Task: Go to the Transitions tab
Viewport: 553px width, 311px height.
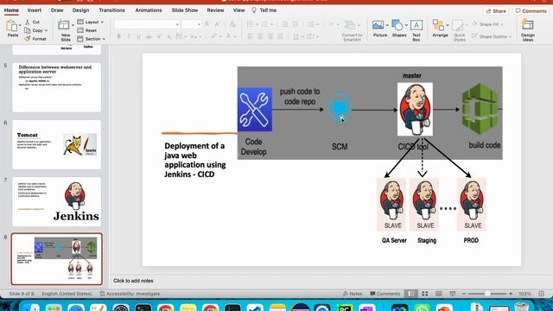Action: 111,10
